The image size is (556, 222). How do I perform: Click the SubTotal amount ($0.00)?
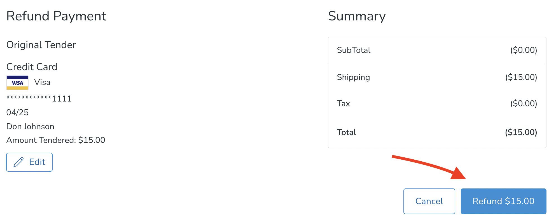[524, 50]
